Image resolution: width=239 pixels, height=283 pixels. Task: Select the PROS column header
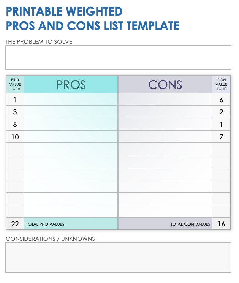[x=71, y=84]
